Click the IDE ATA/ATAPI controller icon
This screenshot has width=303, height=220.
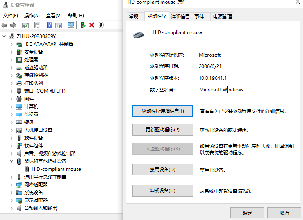19,44
